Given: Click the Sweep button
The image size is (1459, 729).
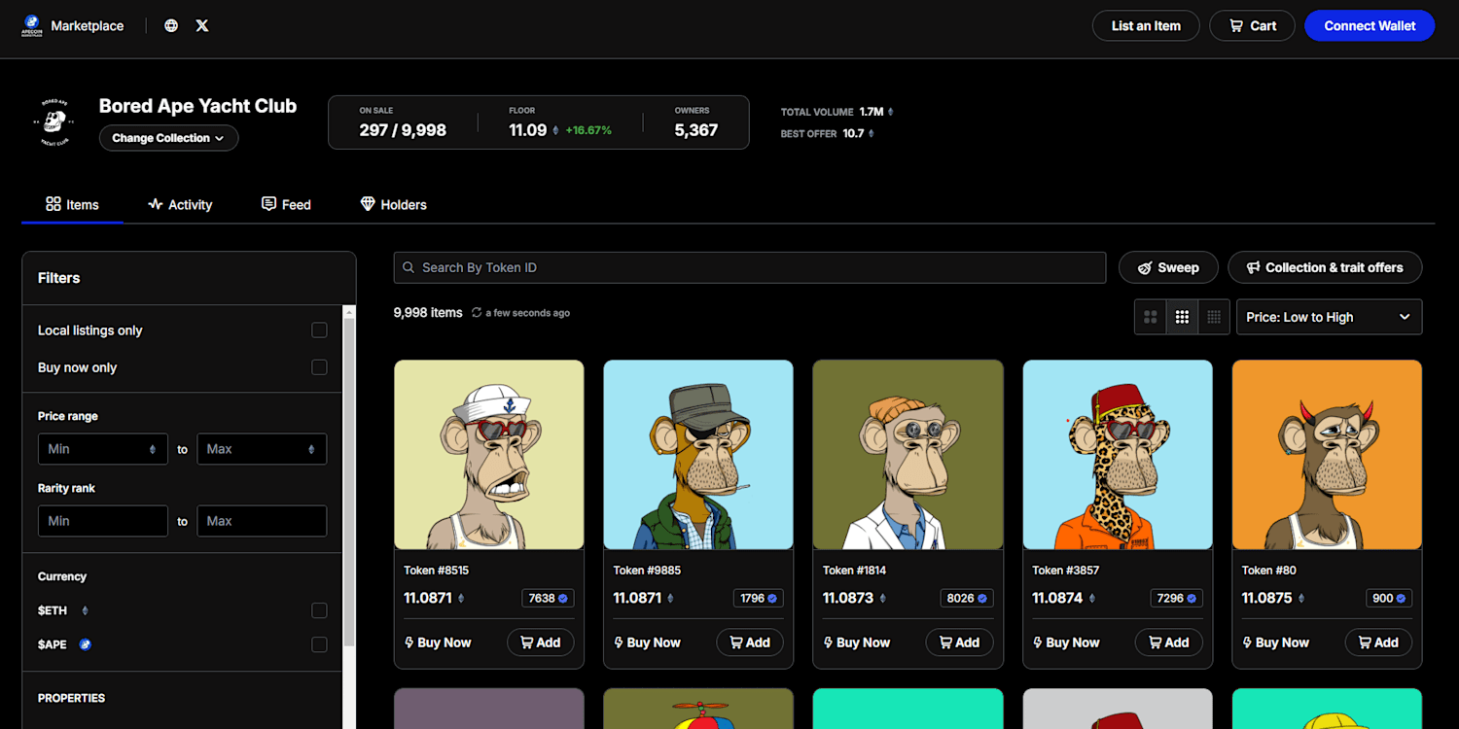Looking at the screenshot, I should [x=1168, y=267].
